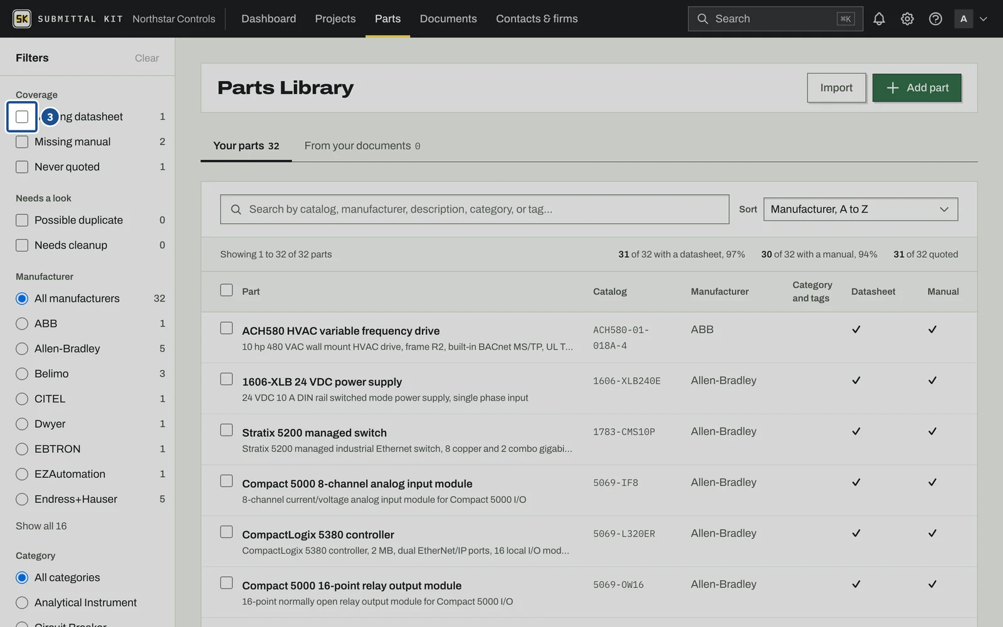Viewport: 1003px width, 627px height.
Task: Click the Datasheet column header
Action: pos(873,292)
